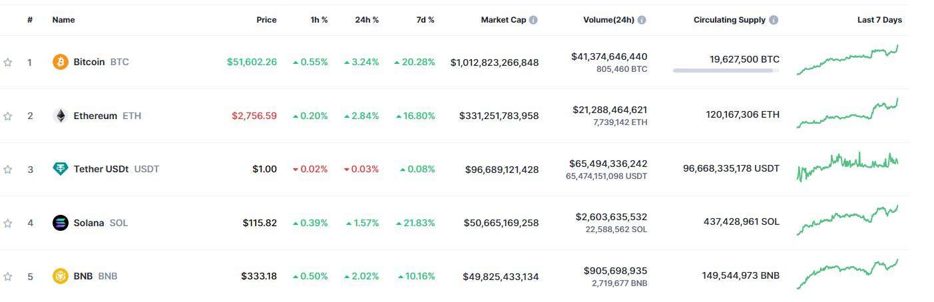Screen dimensions: 934x302
Task: Sort by the 7d % column header
Action: pyautogui.click(x=425, y=20)
